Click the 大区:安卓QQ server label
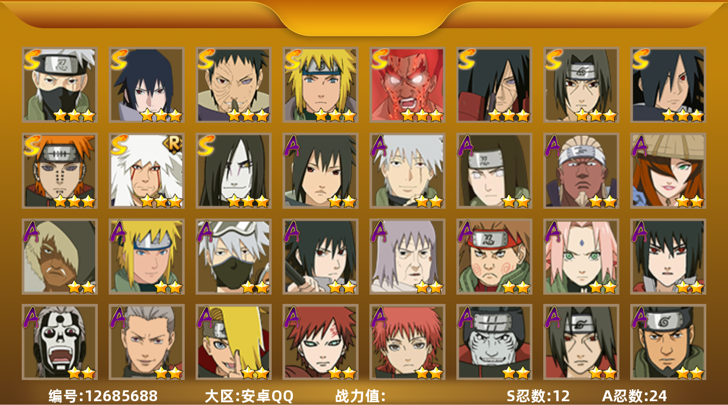This screenshot has height=405, width=728. pyautogui.click(x=249, y=396)
